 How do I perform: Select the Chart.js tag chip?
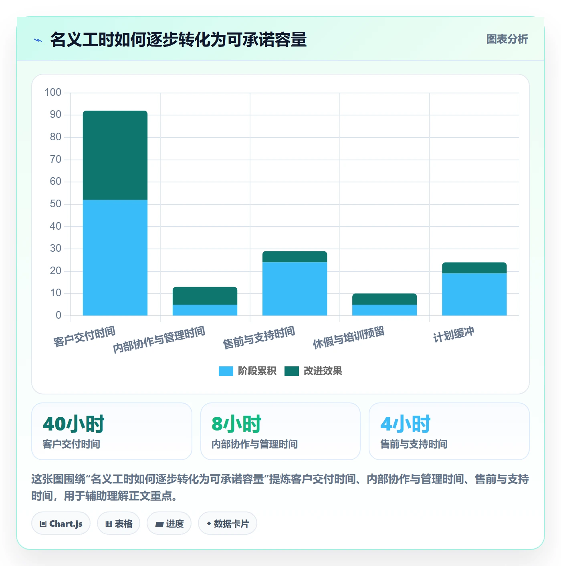(x=61, y=524)
